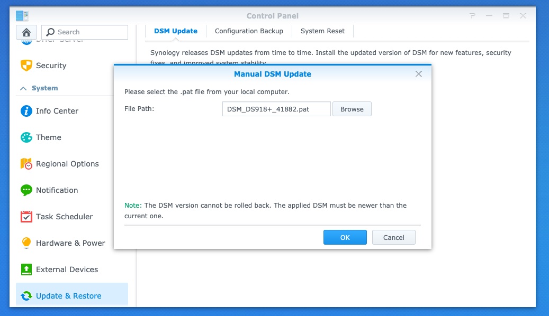The height and width of the screenshot is (316, 549).
Task: Maximize the Control Panel window
Action: tap(506, 16)
